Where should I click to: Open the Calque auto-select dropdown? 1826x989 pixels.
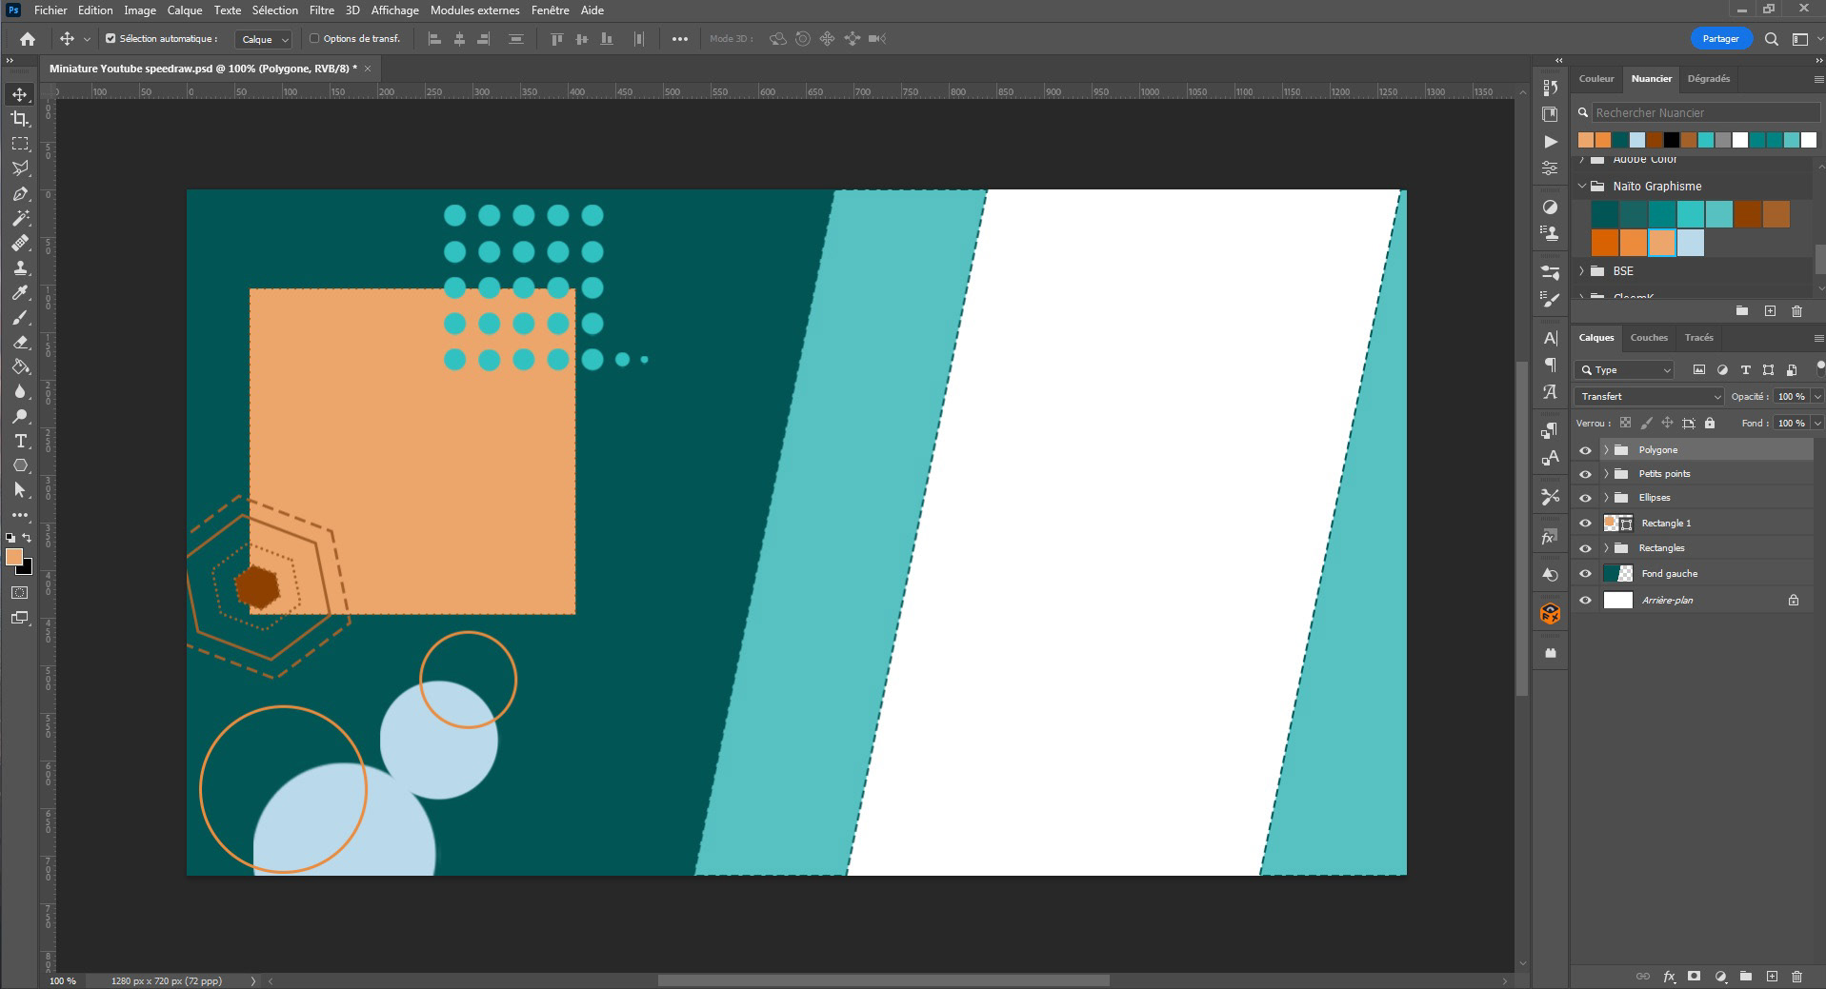(264, 39)
